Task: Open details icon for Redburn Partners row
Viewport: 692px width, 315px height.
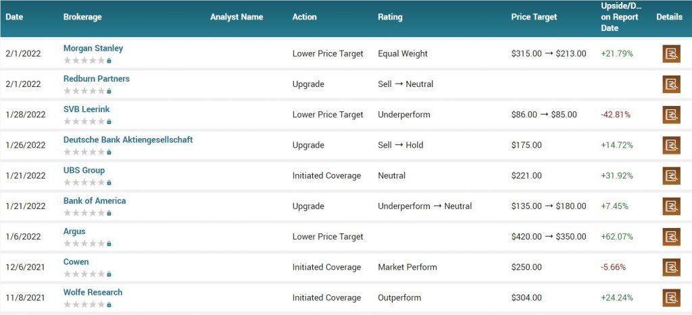Action: (671, 84)
